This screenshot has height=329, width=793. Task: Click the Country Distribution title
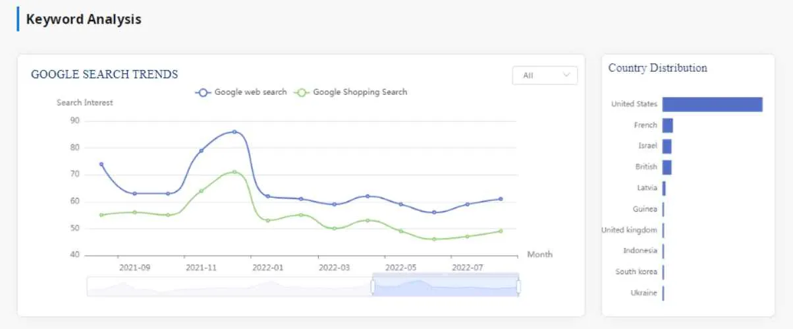coord(657,68)
